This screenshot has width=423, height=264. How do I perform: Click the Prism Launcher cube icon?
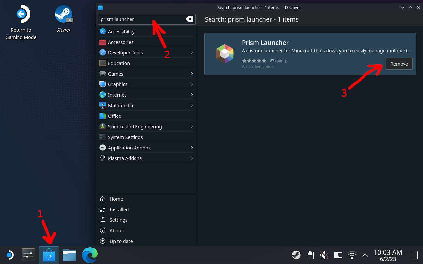(225, 53)
